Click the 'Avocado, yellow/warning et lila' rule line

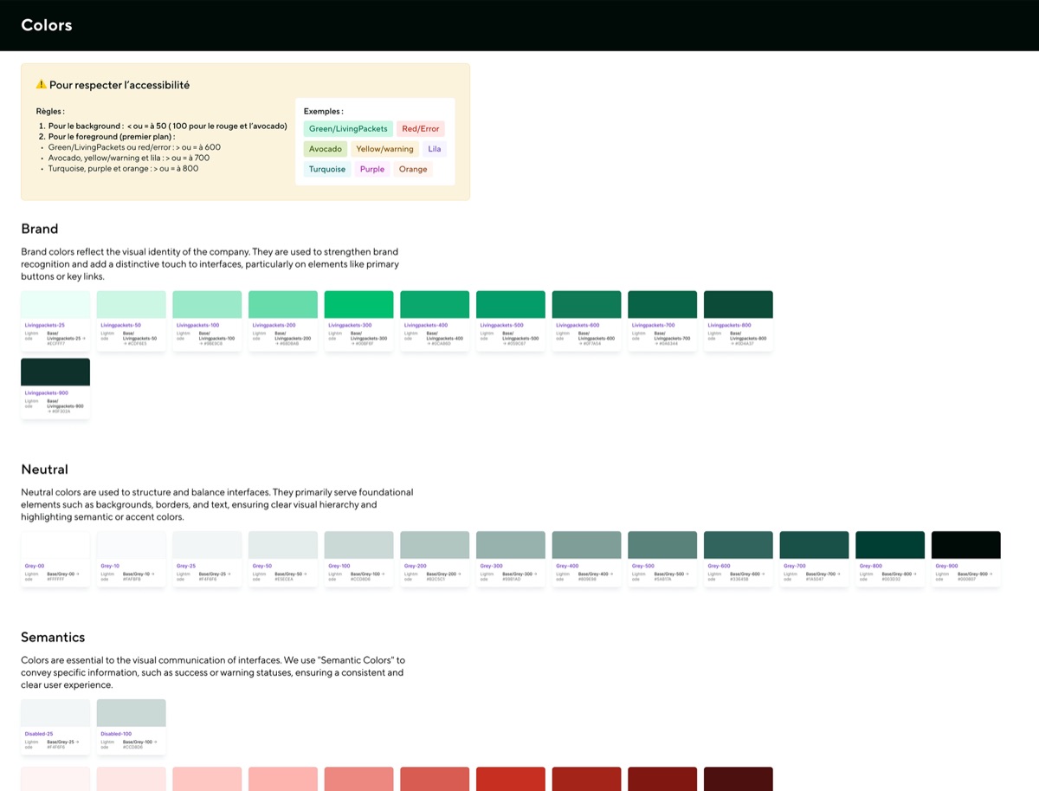click(x=129, y=158)
